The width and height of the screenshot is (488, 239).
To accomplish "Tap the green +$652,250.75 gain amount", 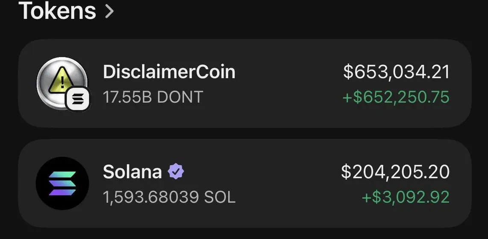I will pos(396,97).
